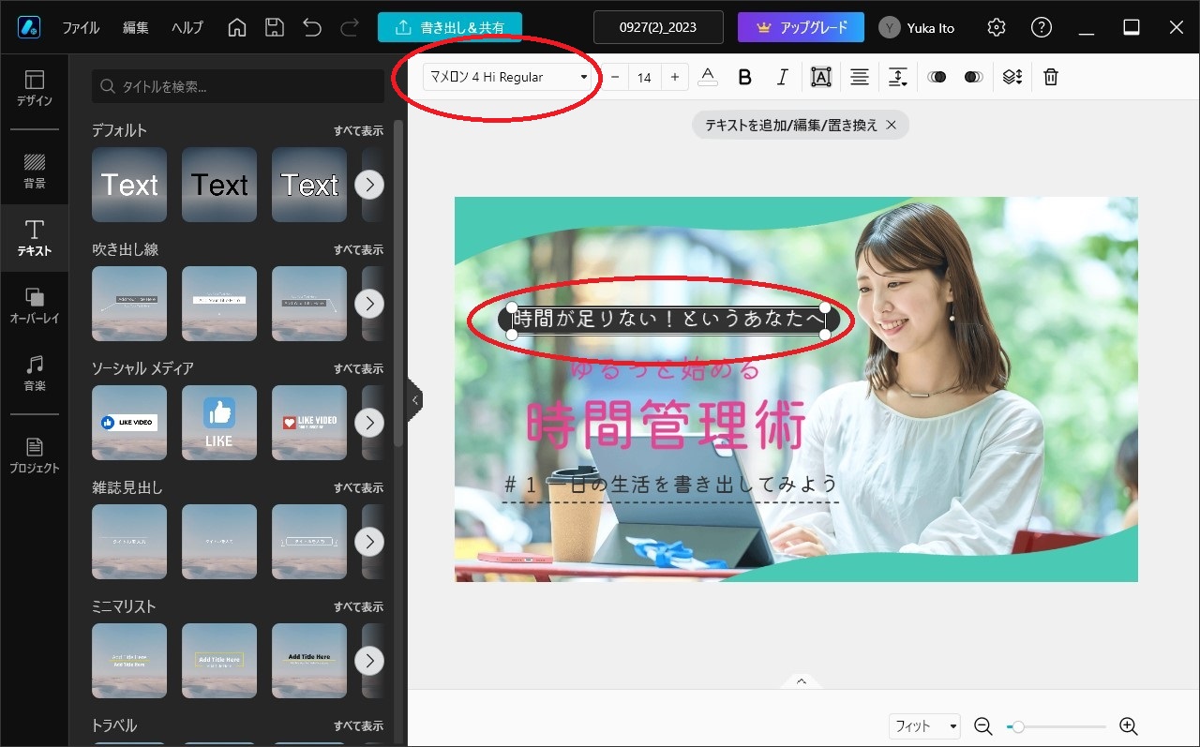The image size is (1200, 747).
Task: Show all 吹き出し線 templates
Action: pyautogui.click(x=358, y=249)
